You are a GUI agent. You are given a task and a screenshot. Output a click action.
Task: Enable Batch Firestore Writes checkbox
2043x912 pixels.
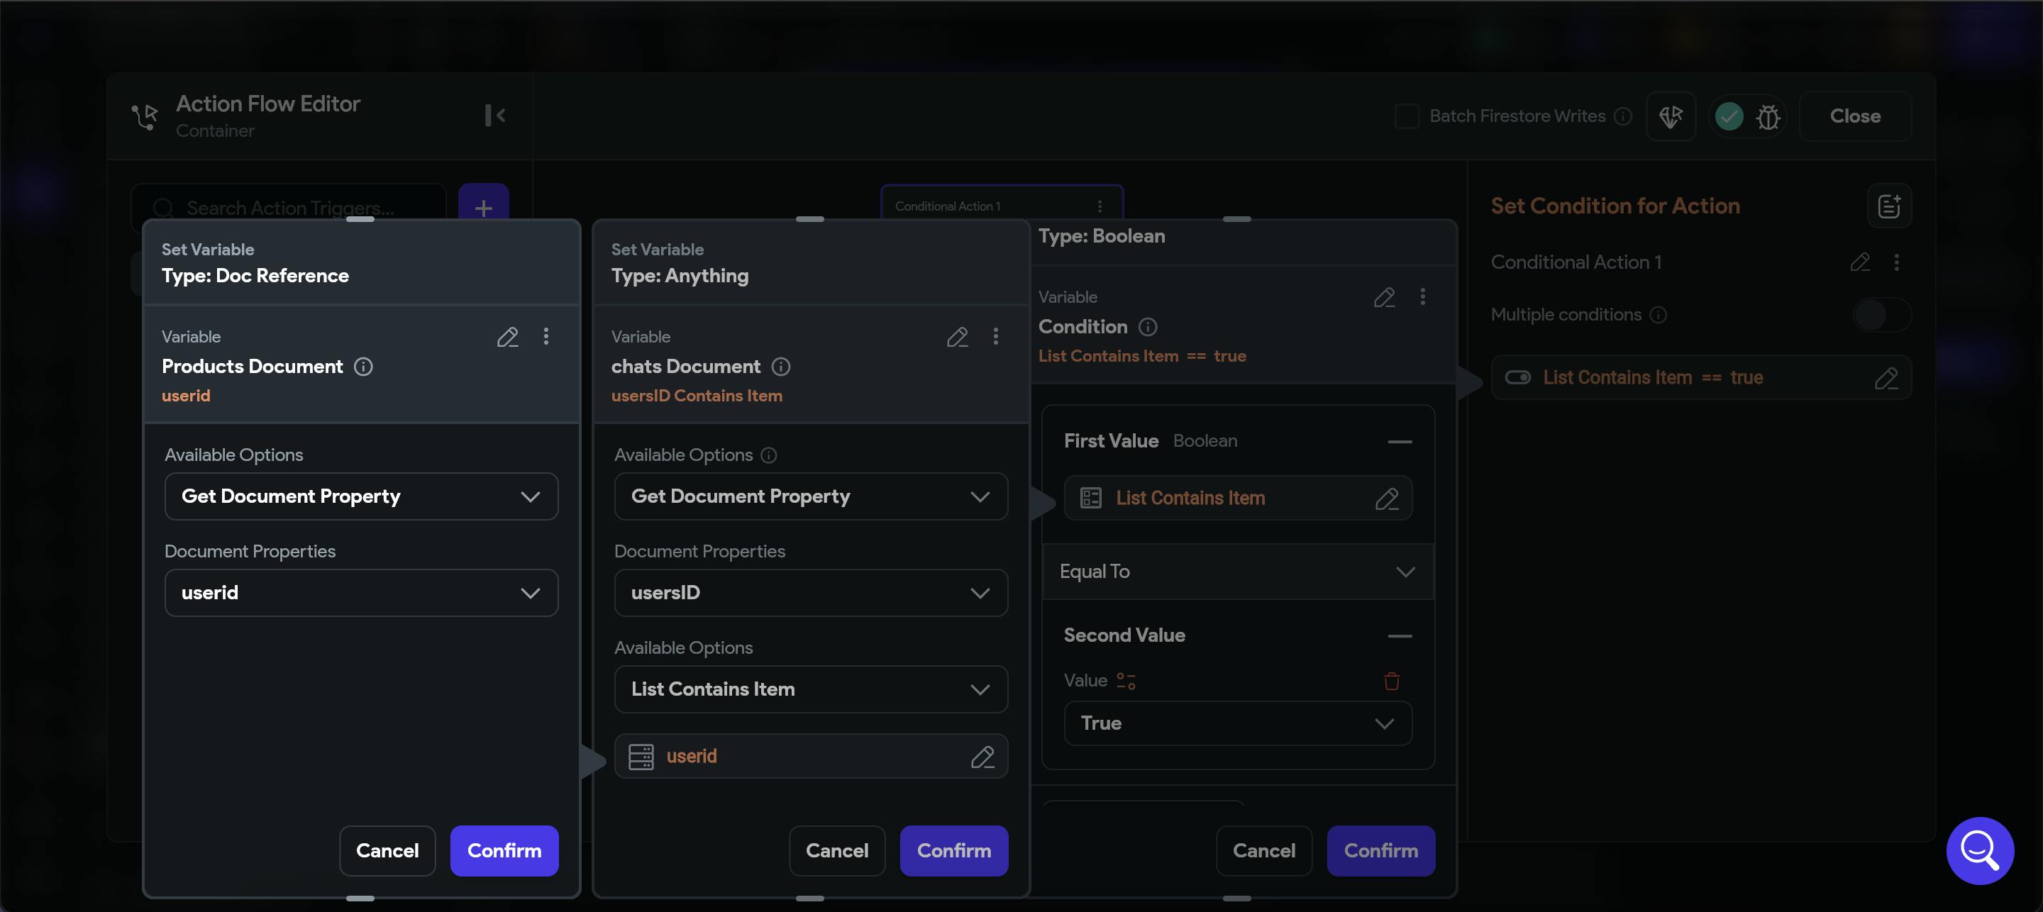tap(1406, 116)
